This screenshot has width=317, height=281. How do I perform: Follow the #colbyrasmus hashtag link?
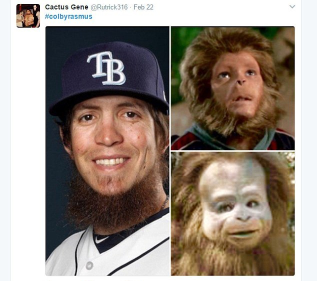pyautogui.click(x=68, y=17)
